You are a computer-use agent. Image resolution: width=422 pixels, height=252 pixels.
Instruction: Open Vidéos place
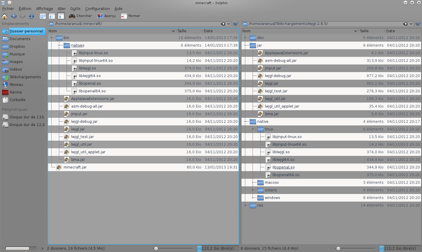16,69
